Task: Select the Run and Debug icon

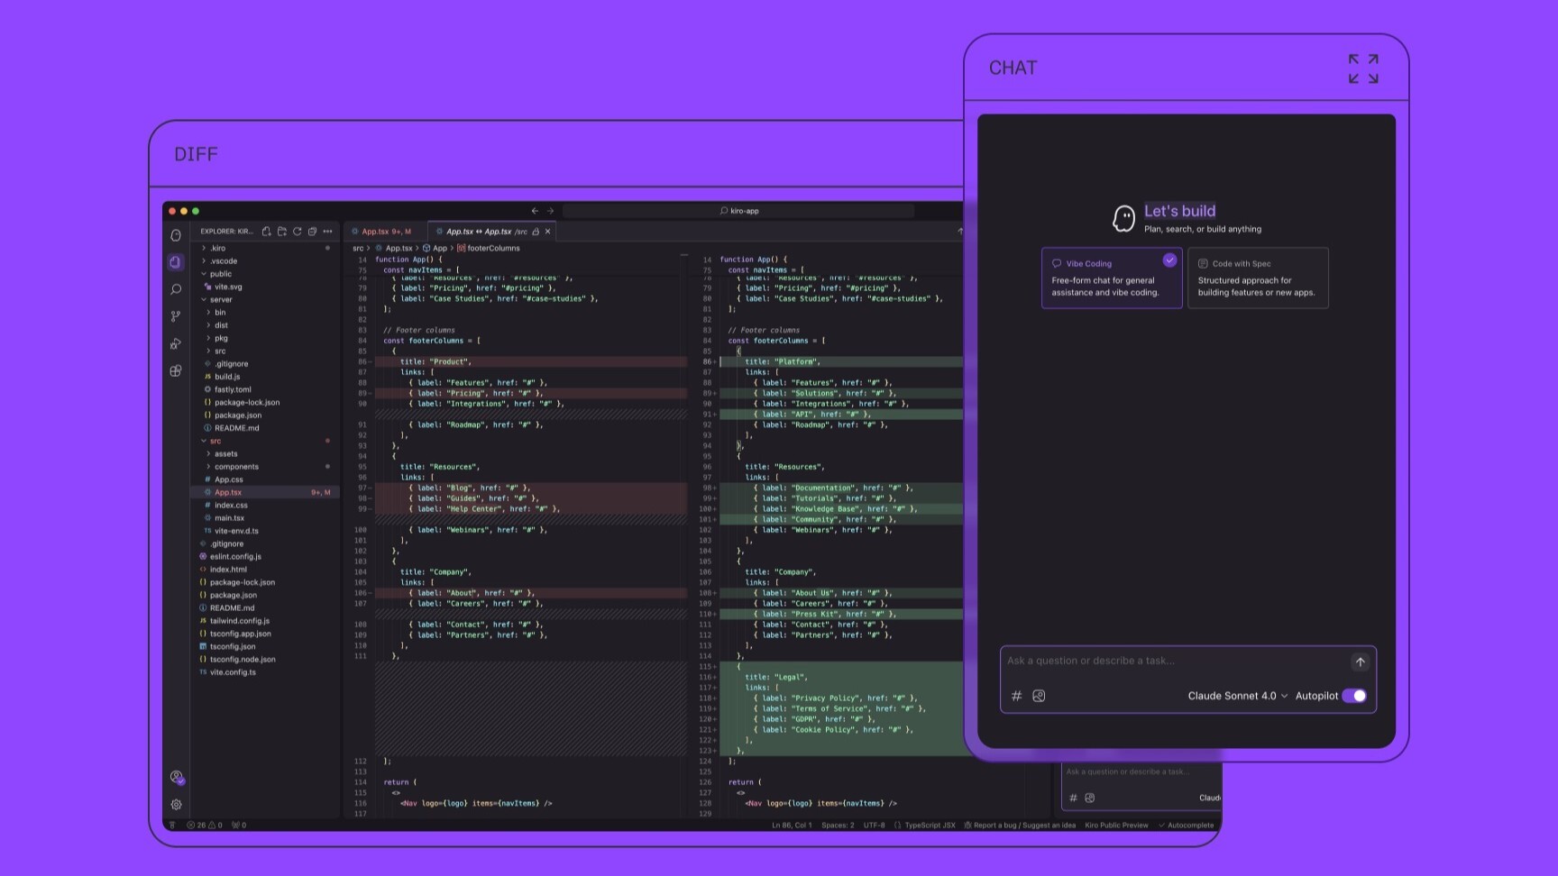Action: (x=177, y=343)
